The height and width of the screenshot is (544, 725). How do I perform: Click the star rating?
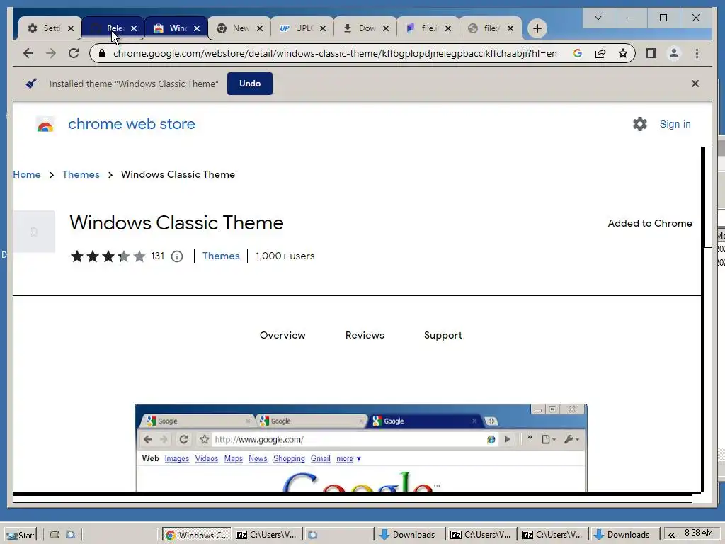[x=108, y=256]
